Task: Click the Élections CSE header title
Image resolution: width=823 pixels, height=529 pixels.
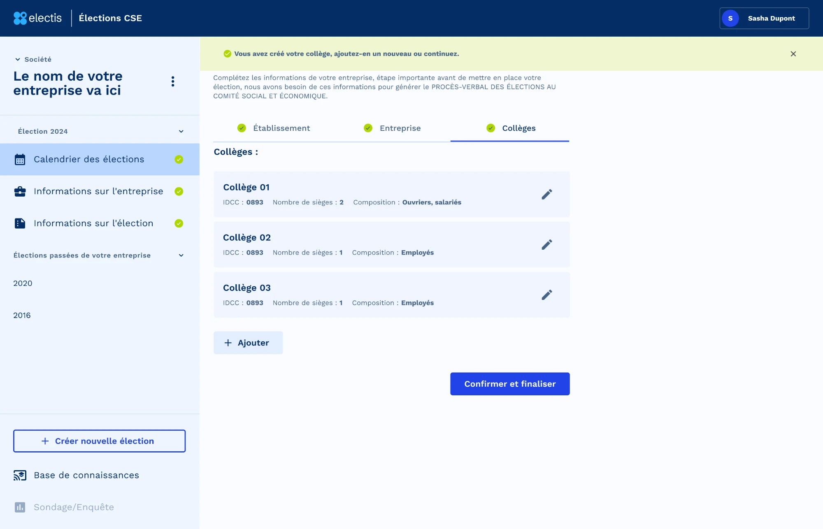Action: coord(110,18)
